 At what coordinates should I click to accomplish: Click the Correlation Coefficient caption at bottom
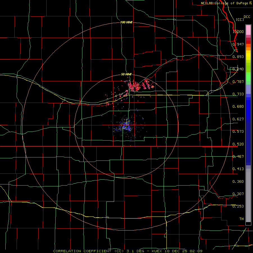[x=128, y=251]
